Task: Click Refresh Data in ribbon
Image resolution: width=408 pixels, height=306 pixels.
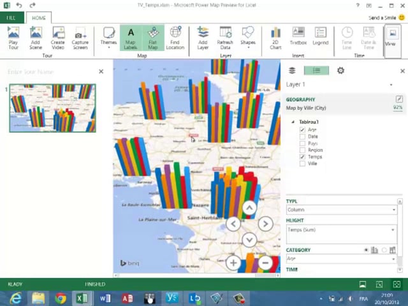Action: 225,38
